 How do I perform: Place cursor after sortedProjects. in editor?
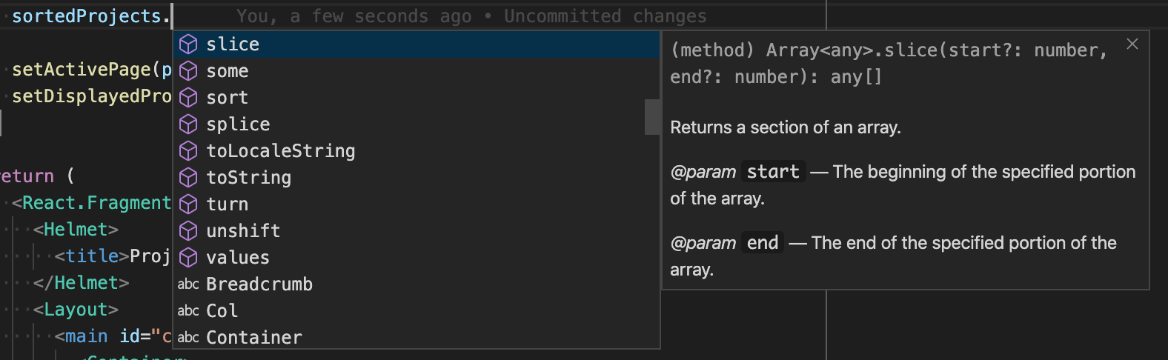coord(172,16)
